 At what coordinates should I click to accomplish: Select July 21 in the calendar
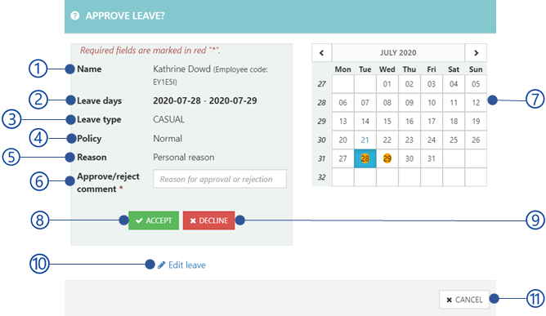coord(365,140)
